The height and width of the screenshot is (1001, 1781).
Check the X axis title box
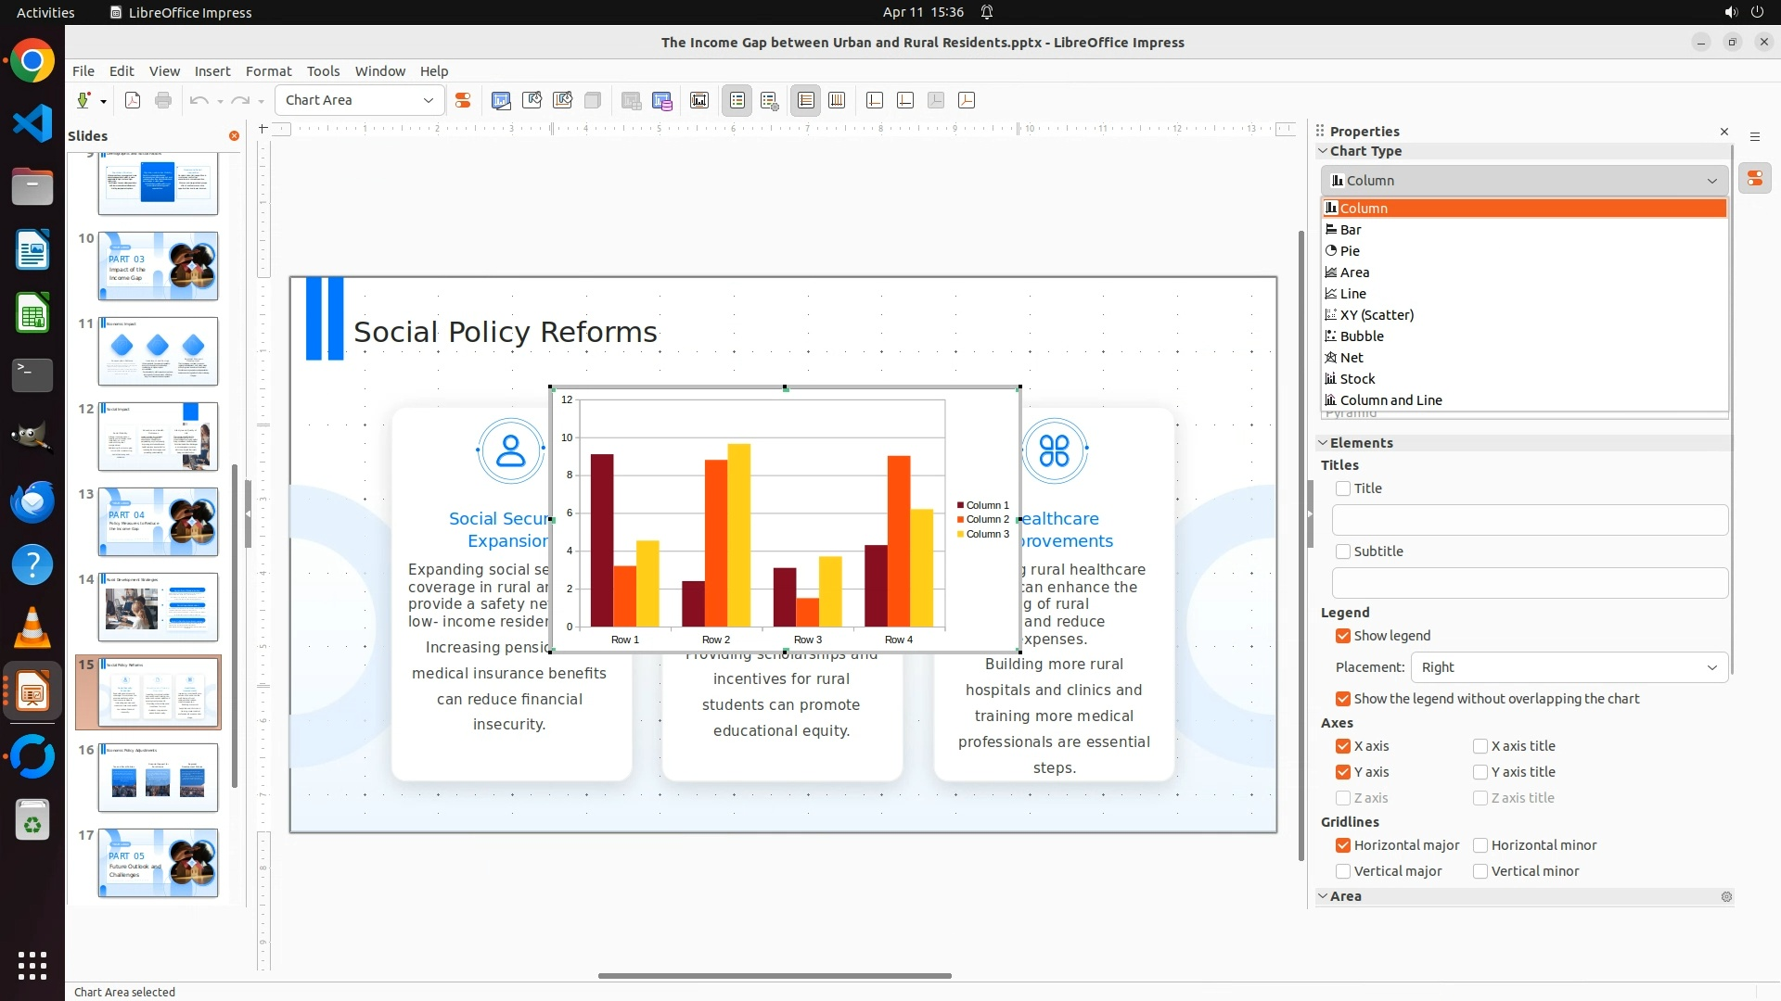tap(1480, 746)
